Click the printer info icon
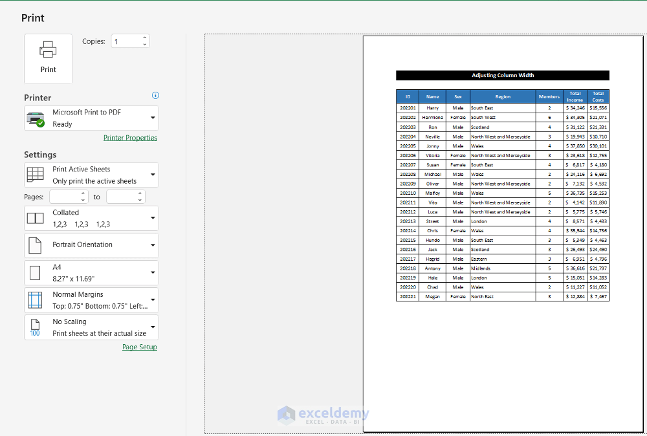 pos(155,95)
